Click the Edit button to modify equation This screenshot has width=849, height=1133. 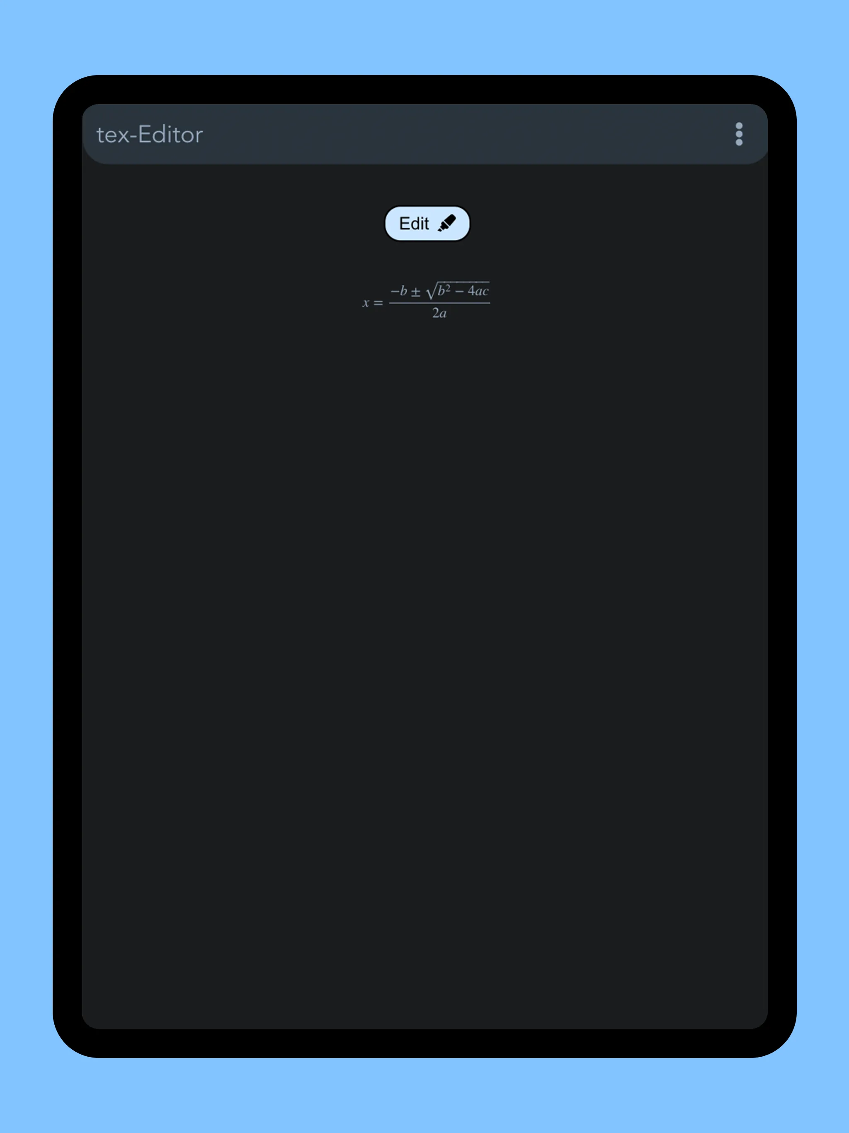[424, 223]
